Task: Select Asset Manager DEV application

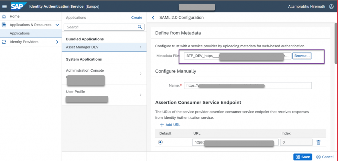Action: (x=104, y=47)
